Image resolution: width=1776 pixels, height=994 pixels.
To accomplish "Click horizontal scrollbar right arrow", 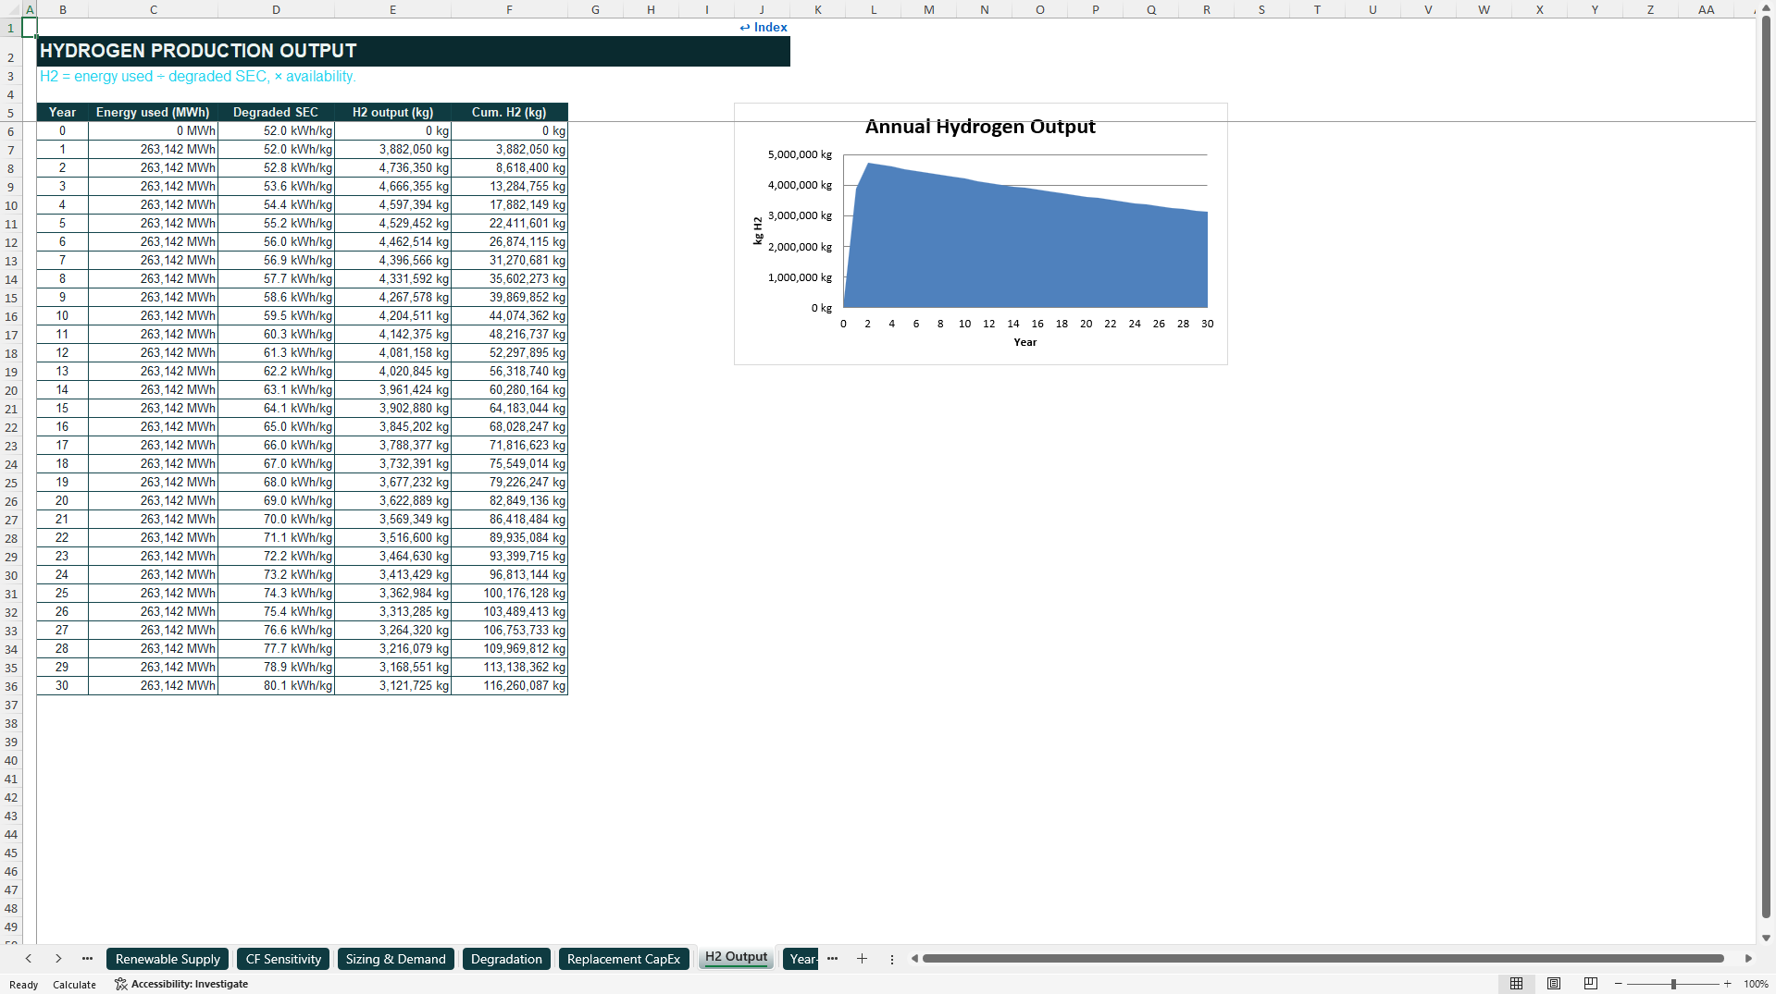I will (x=1748, y=959).
